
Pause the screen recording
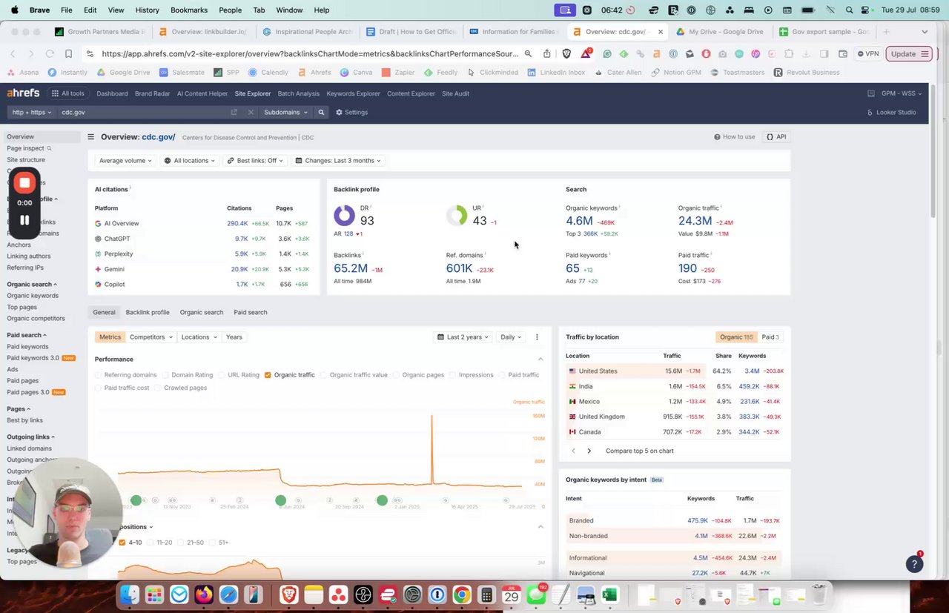(24, 220)
